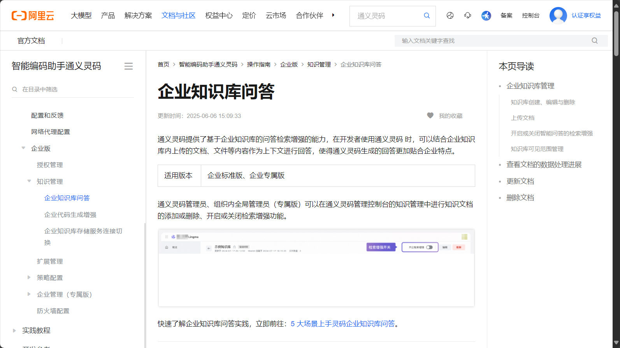Click the 认证享权益 link
The height and width of the screenshot is (348, 620).
tap(586, 16)
